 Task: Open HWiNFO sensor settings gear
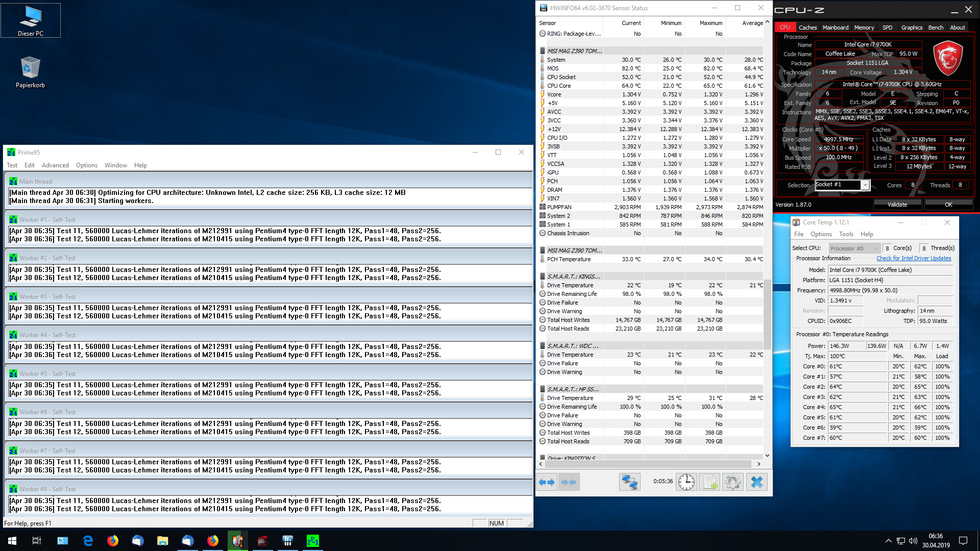(732, 482)
